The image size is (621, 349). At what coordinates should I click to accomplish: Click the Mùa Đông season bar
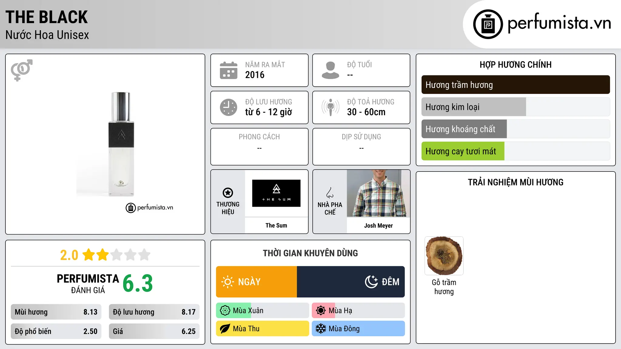[x=358, y=329]
